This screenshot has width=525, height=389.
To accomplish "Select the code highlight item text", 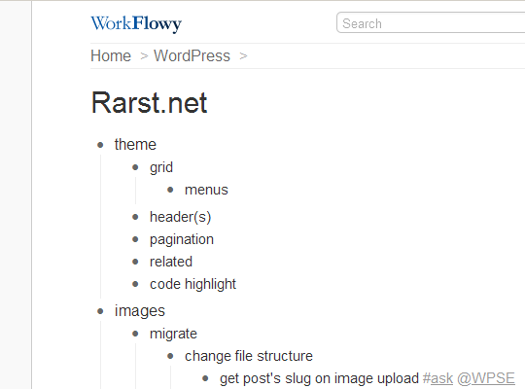I will pyautogui.click(x=192, y=285).
